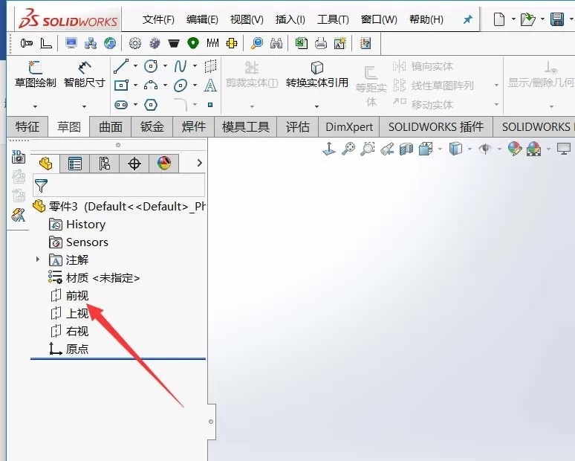Switch to the 钣金 tab
Image resolution: width=575 pixels, height=461 pixels.
point(152,126)
